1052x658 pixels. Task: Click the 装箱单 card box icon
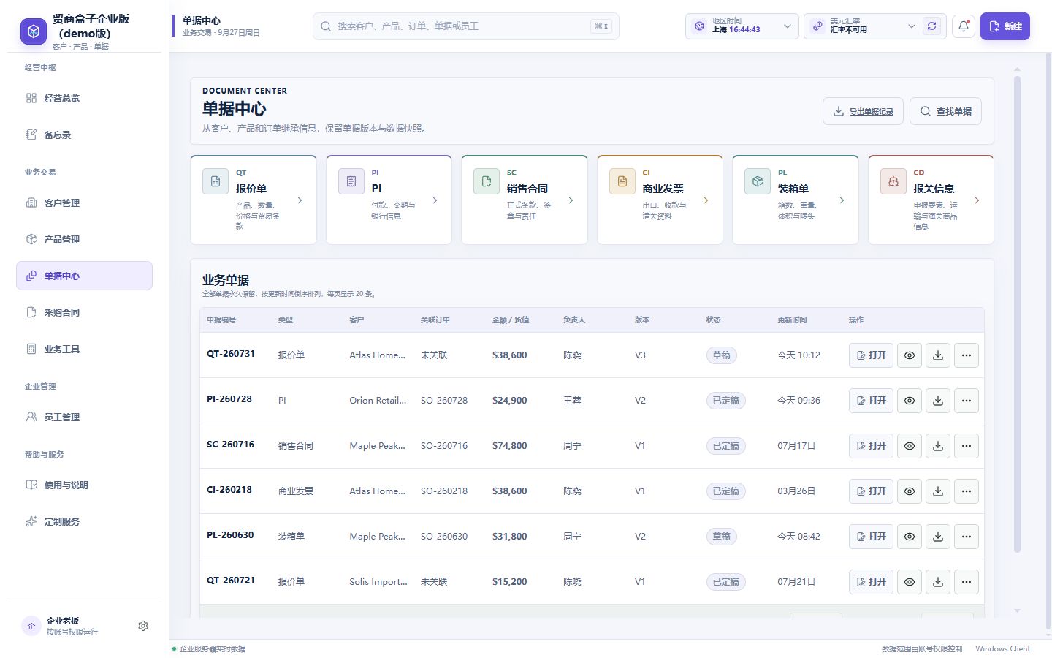[758, 181]
